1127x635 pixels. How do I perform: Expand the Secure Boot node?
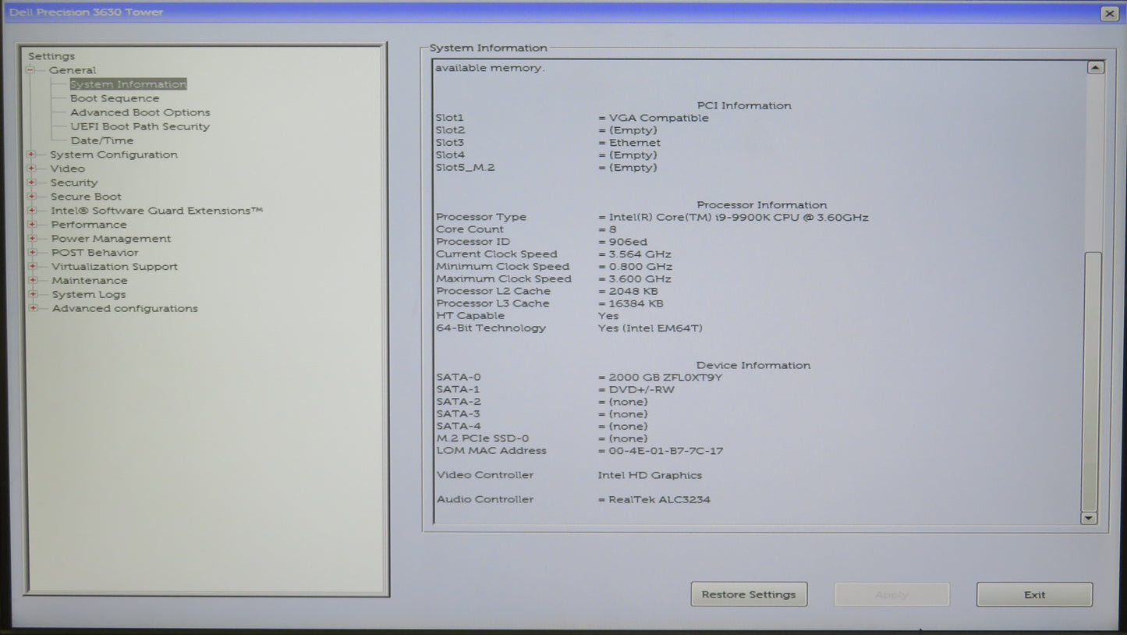pos(31,197)
